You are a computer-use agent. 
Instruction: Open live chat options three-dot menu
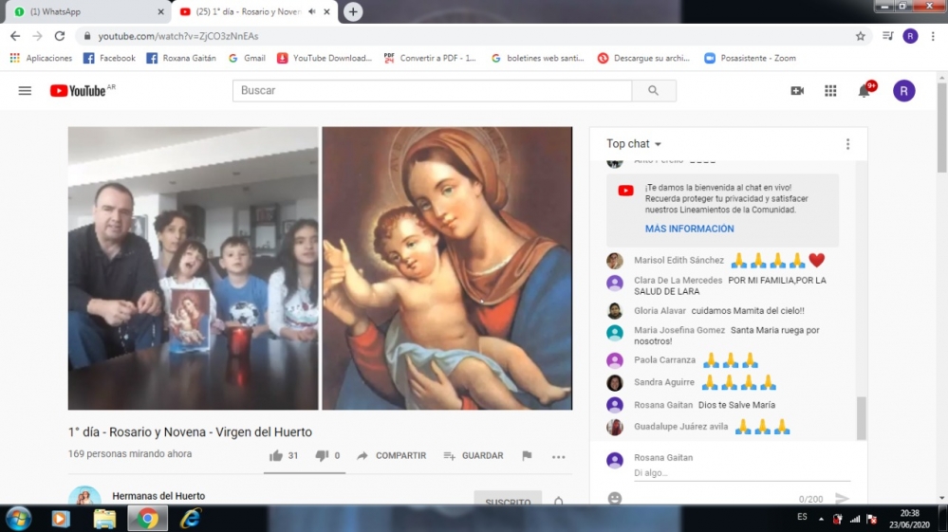[x=847, y=144]
